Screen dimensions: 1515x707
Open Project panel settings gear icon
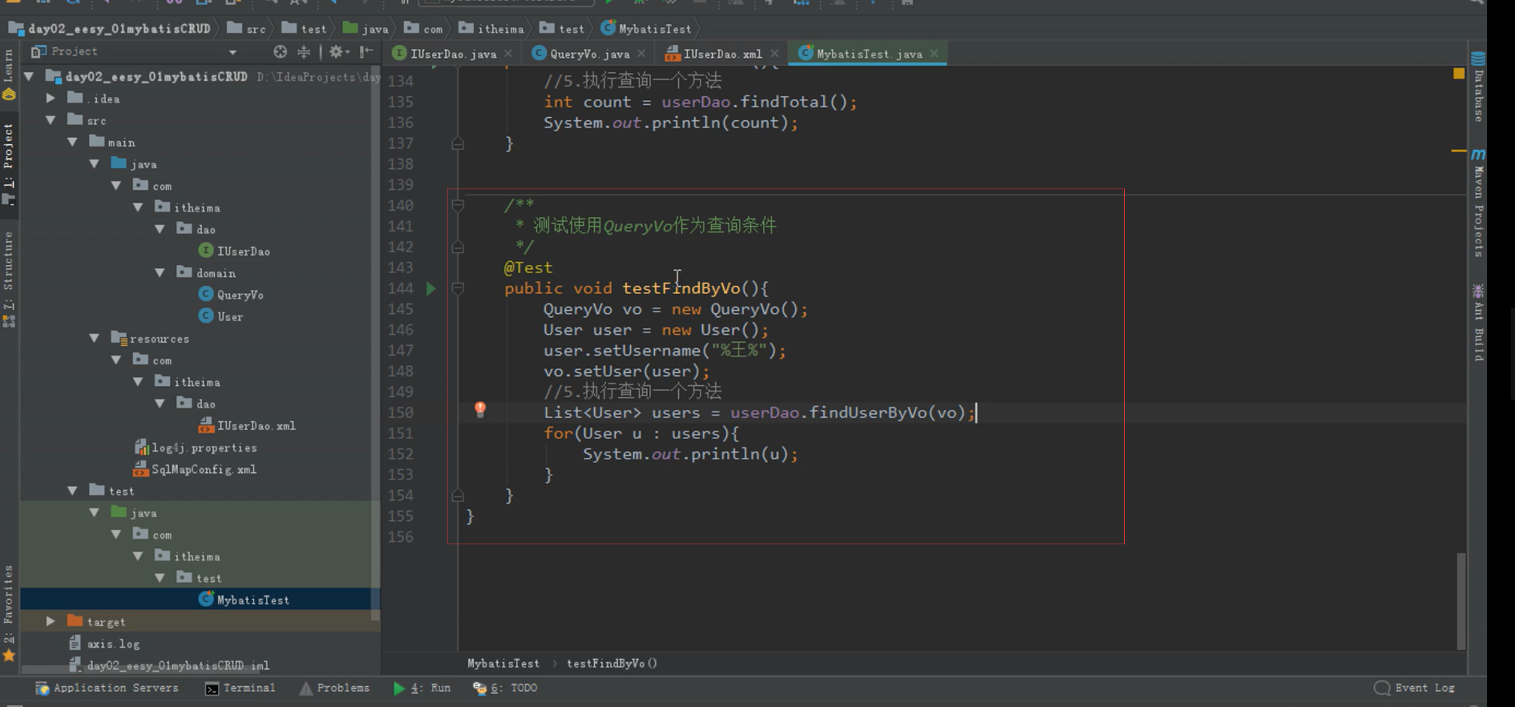point(336,52)
